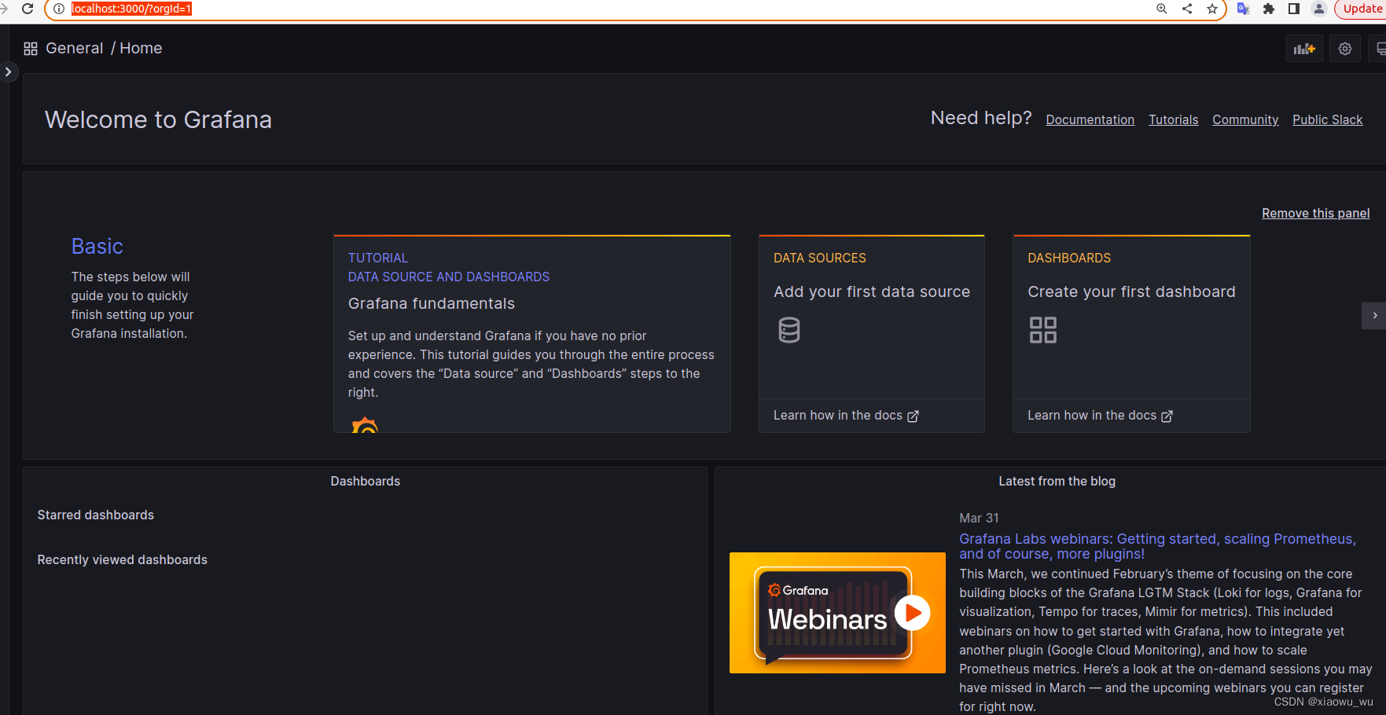The width and height of the screenshot is (1386, 715).
Task: Click the Add panel icon
Action: pos(1304,49)
